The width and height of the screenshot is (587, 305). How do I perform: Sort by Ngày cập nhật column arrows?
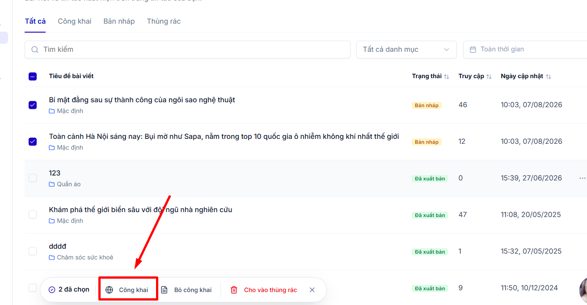click(548, 77)
